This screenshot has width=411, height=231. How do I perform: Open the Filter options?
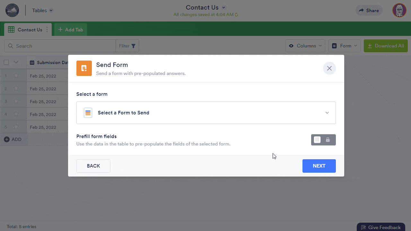pyautogui.click(x=127, y=46)
